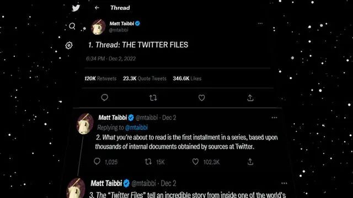Go back using the arrow beside Thread

click(97, 8)
